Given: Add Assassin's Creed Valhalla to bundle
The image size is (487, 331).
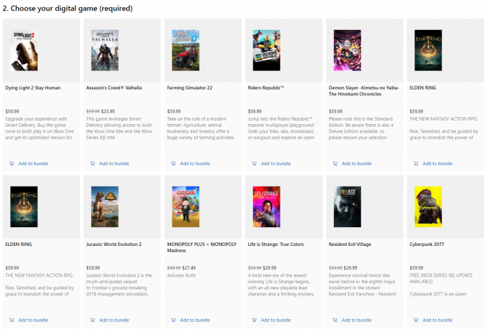Looking at the screenshot, I should coord(114,164).
